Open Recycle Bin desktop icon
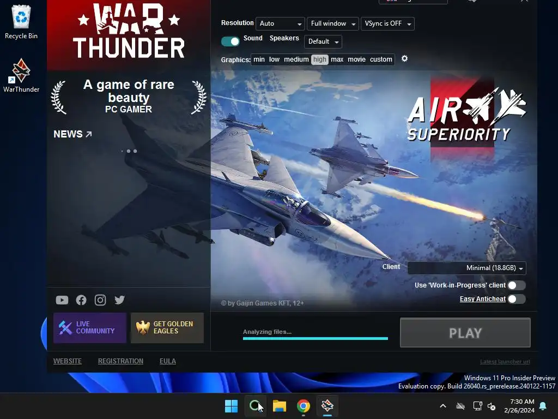Screen dimensions: 558x419 [x=21, y=22]
